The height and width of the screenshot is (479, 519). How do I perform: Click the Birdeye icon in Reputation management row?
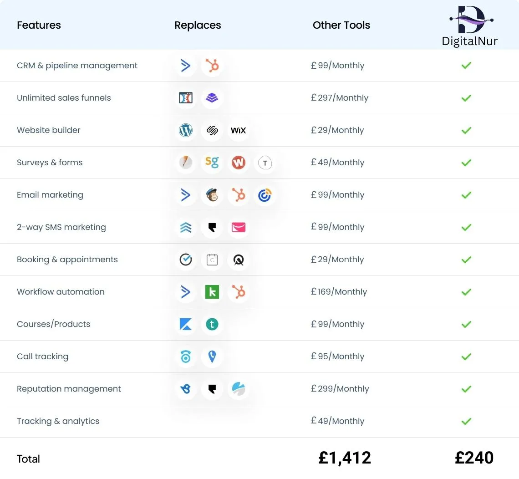tap(186, 389)
